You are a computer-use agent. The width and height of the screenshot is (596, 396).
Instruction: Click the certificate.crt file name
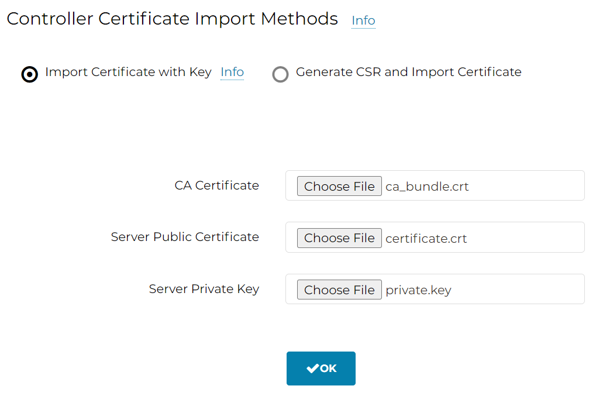426,239
